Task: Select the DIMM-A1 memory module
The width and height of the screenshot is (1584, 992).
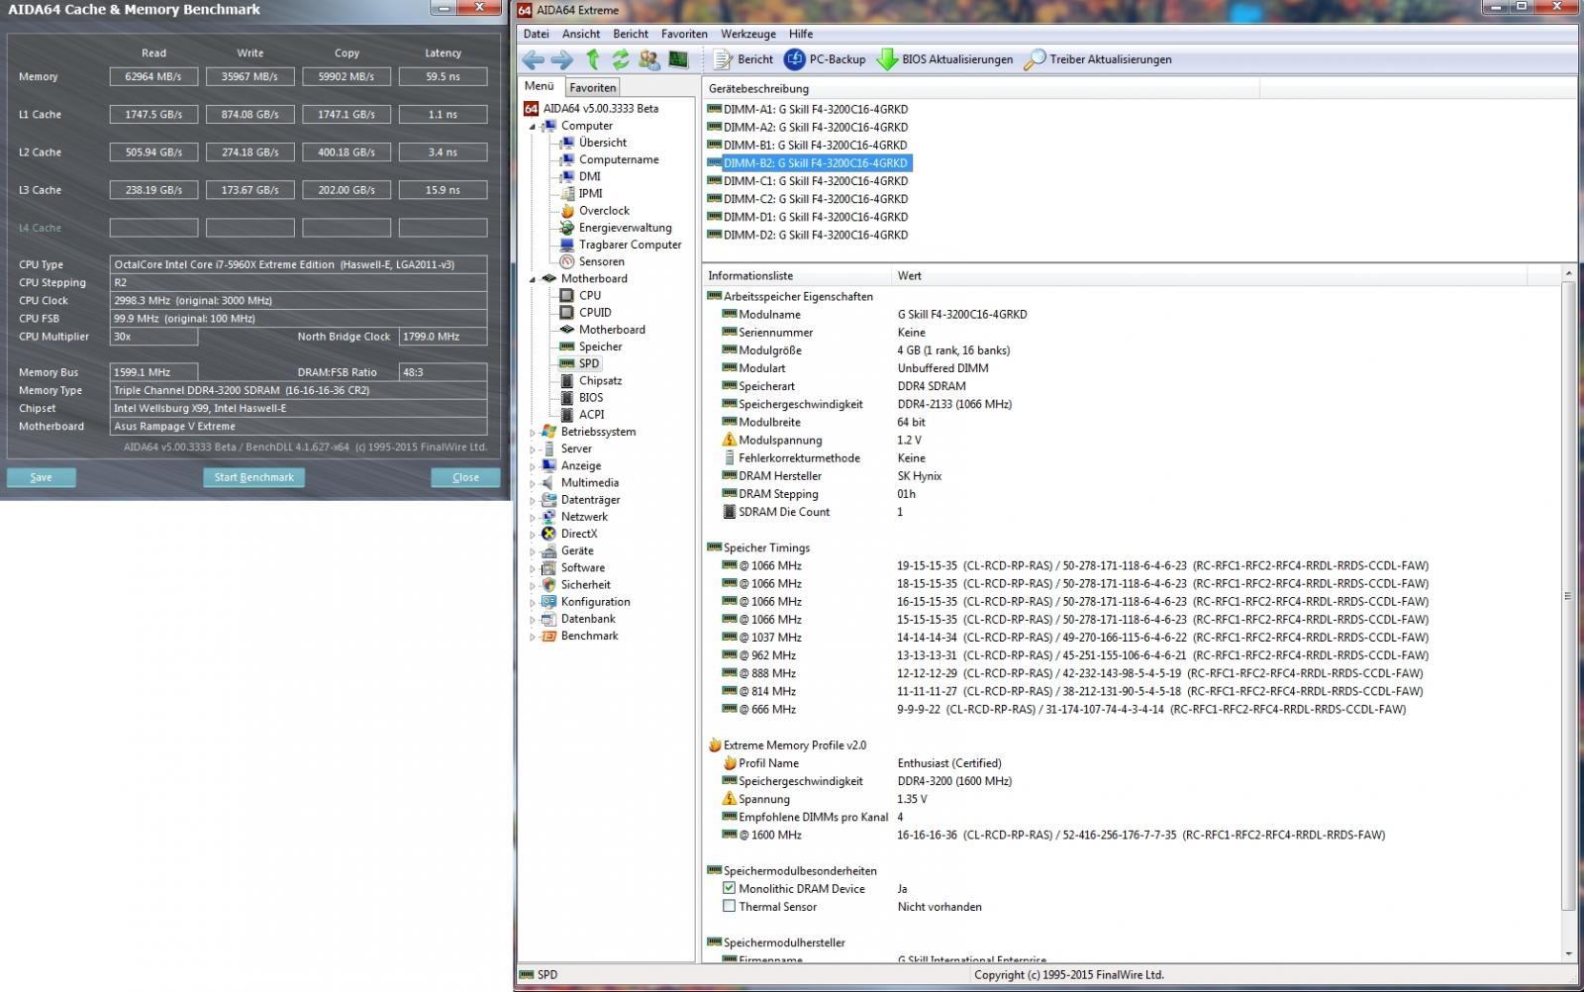Action: point(808,110)
